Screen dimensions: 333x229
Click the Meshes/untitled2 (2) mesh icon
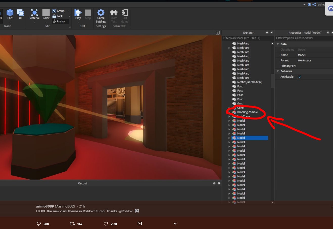[234, 82]
